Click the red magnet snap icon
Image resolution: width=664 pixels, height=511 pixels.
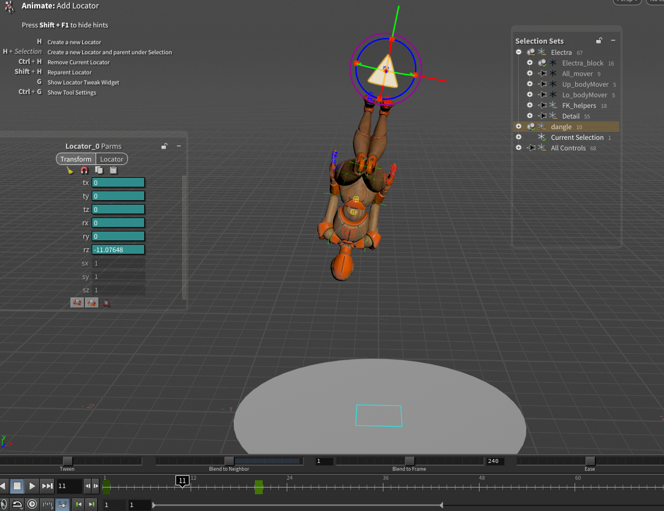pyautogui.click(x=84, y=171)
